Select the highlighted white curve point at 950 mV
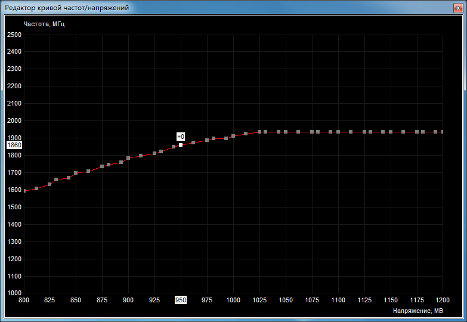The image size is (467, 322). point(181,145)
